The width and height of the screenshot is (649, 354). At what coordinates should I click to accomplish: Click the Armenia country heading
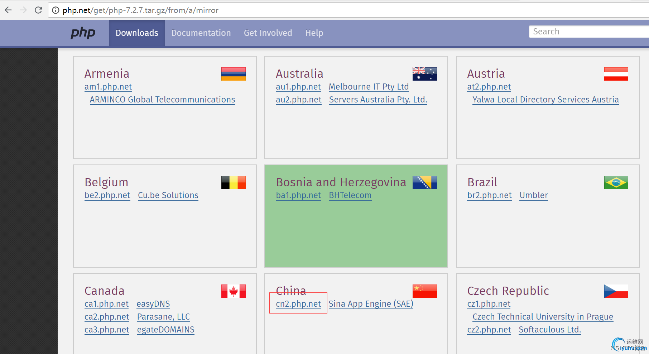click(x=107, y=73)
